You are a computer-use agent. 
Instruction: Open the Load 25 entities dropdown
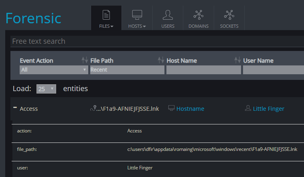[46, 89]
